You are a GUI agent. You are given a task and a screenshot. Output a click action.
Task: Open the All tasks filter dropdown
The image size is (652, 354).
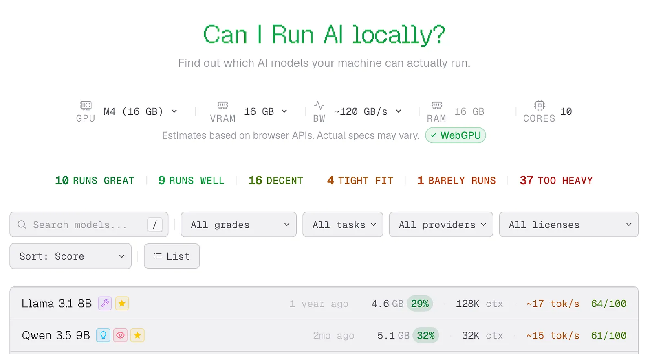point(343,225)
